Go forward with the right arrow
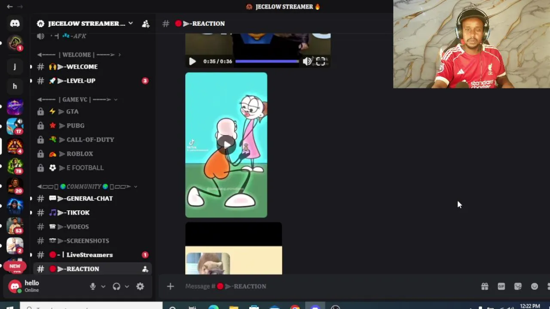This screenshot has width=550, height=309. coord(20,6)
